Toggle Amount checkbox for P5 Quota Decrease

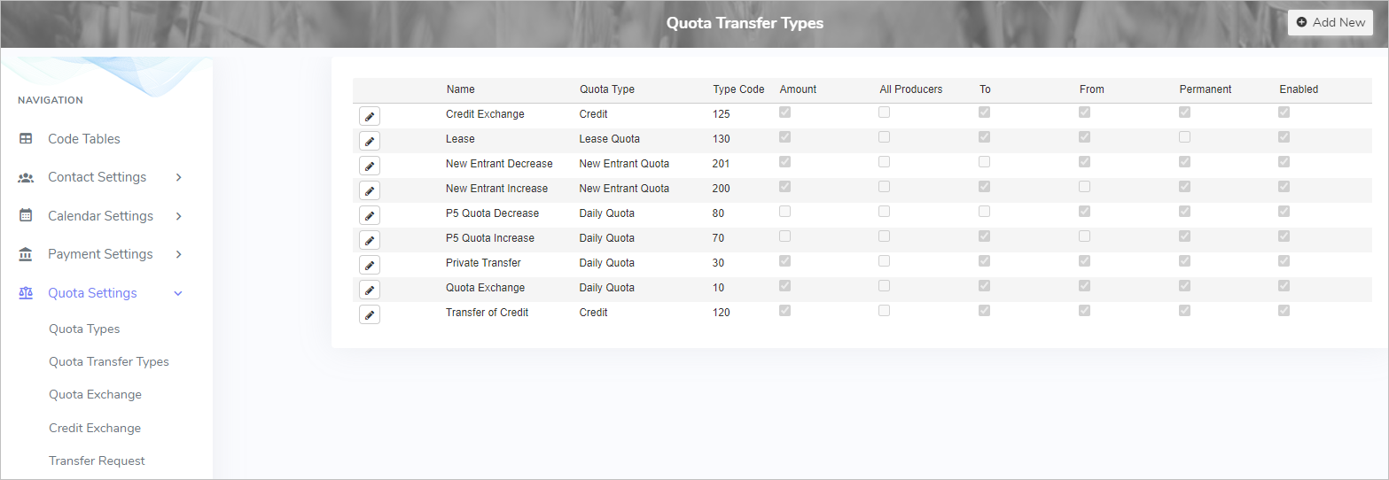pyautogui.click(x=784, y=212)
